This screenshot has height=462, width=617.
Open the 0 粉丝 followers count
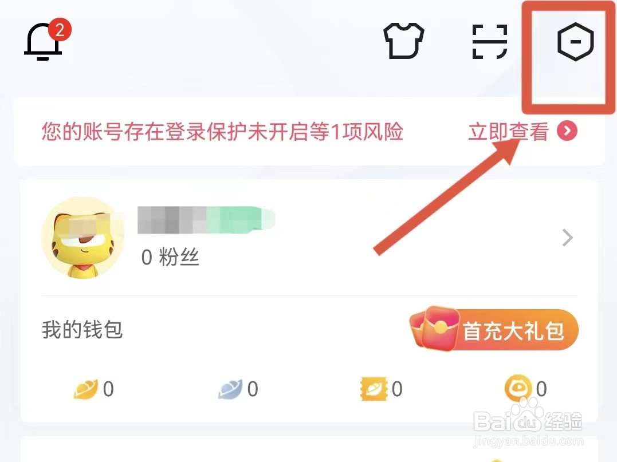170,258
